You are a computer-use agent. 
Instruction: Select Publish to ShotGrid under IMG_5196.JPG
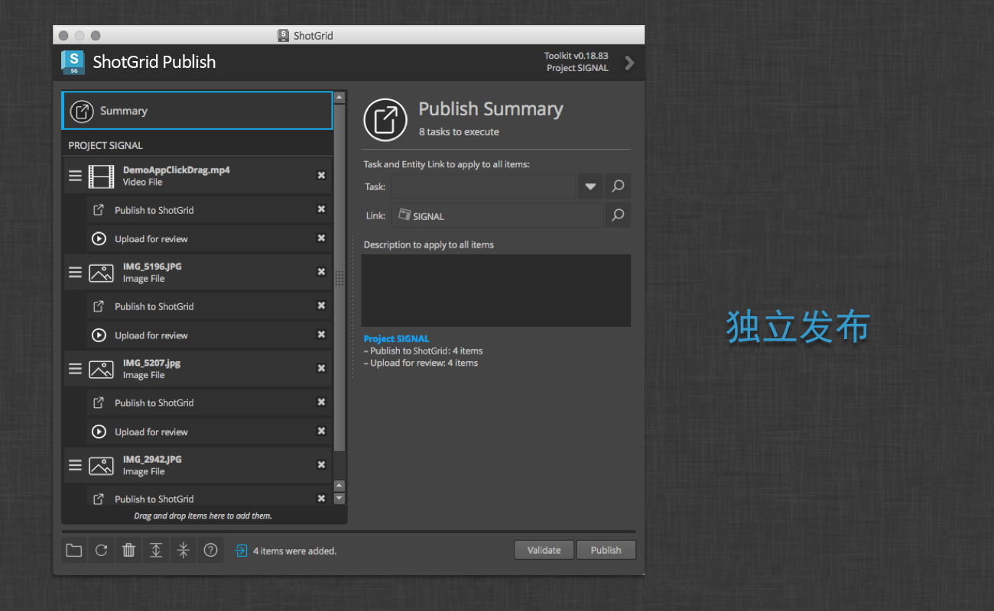[208, 306]
